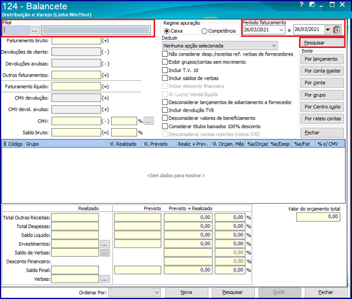Click the Por conta button
The image size is (352, 299).
point(322,83)
